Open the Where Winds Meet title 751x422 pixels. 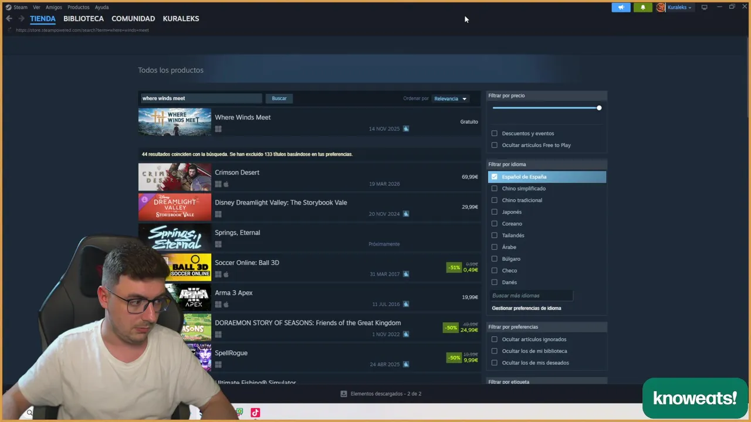(242, 117)
